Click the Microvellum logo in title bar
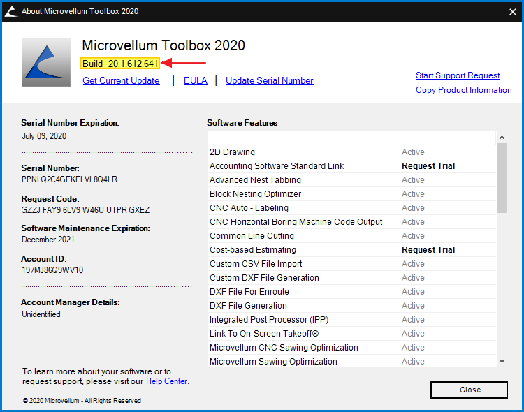This screenshot has height=412, width=524. [11, 11]
